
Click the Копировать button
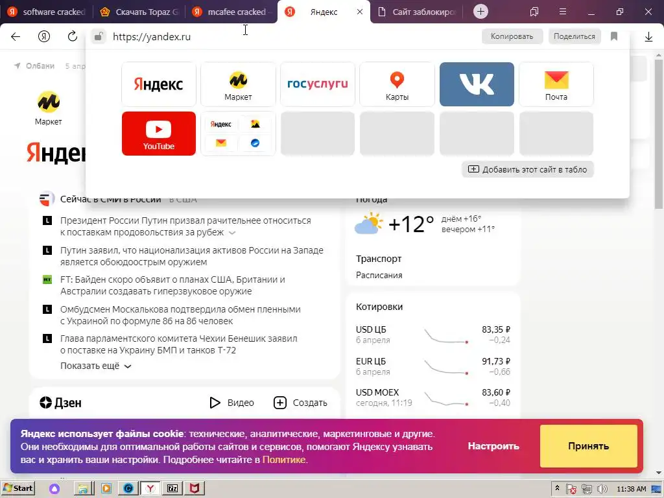point(512,36)
